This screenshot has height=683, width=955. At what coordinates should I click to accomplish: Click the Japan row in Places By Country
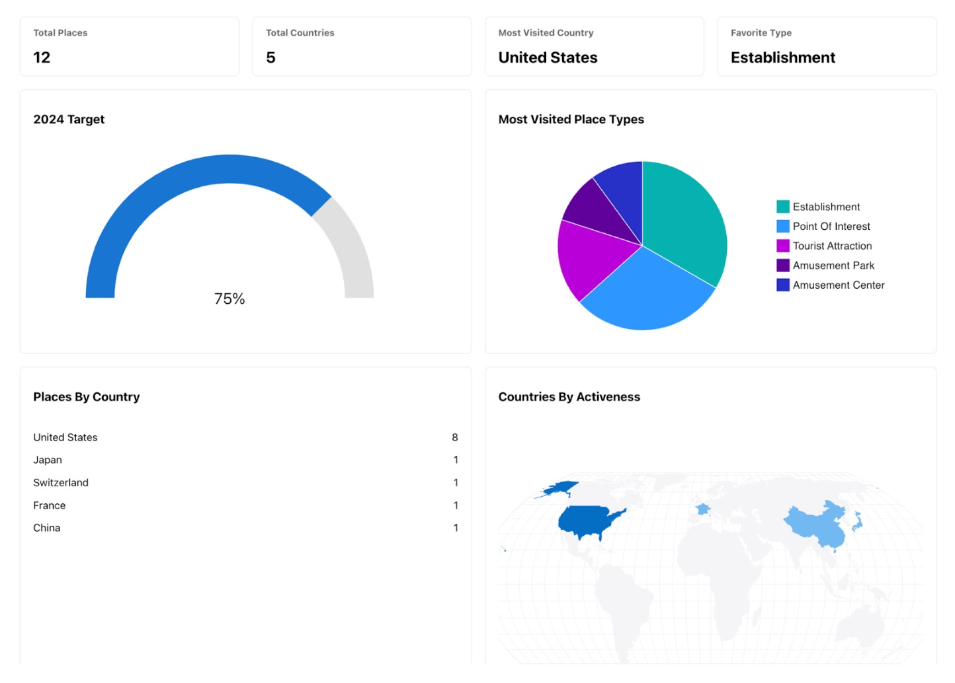[x=245, y=460]
